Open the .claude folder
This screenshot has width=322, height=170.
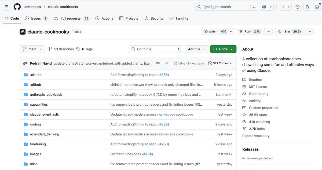tap(36, 75)
